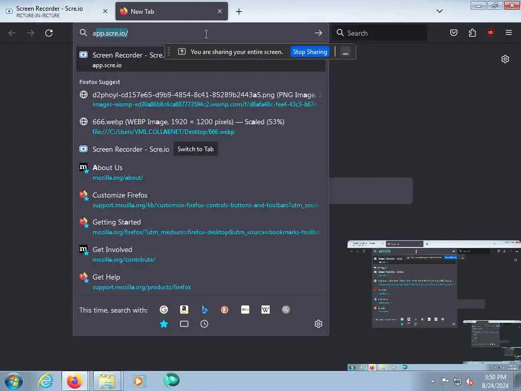Search in Tabs shortcut

184,324
